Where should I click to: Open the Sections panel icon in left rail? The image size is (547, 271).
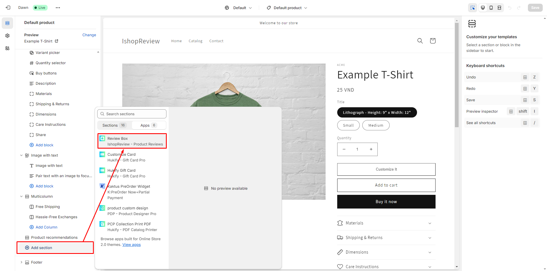coord(7,23)
